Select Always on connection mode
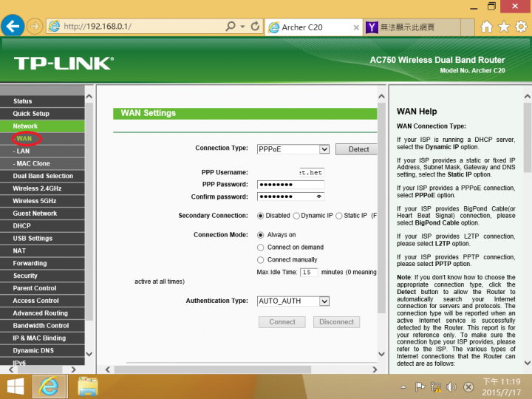Image resolution: width=532 pixels, height=399 pixels. point(261,235)
